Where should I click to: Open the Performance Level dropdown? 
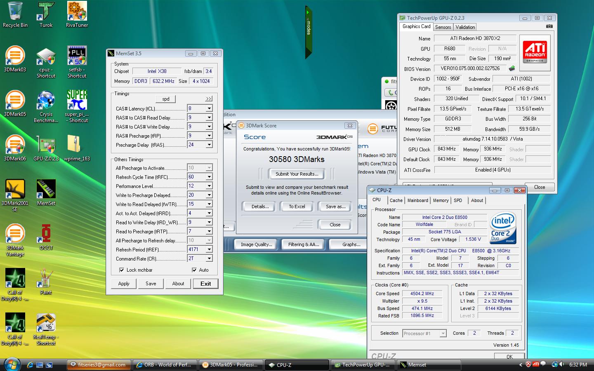coord(209,186)
